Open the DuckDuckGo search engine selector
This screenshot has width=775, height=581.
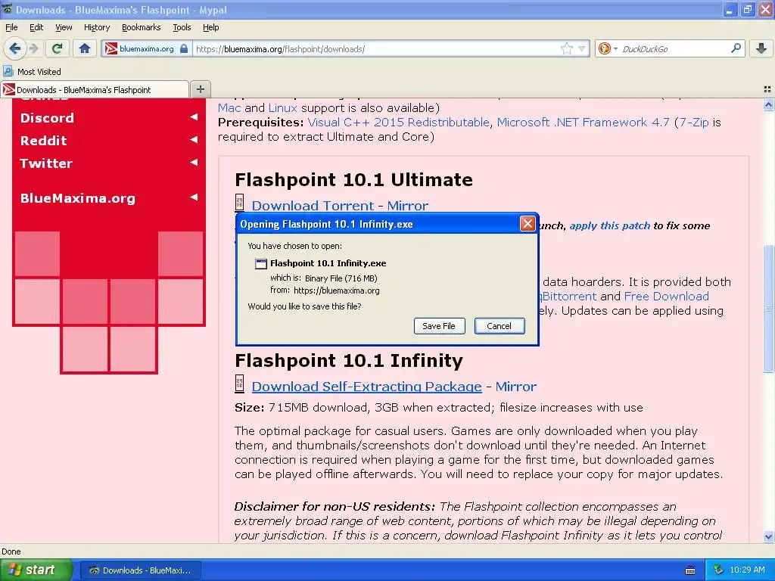click(608, 48)
